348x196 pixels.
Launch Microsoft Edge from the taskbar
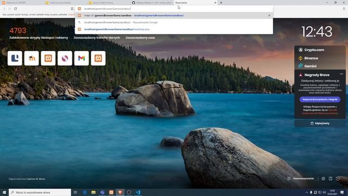tap(85, 192)
